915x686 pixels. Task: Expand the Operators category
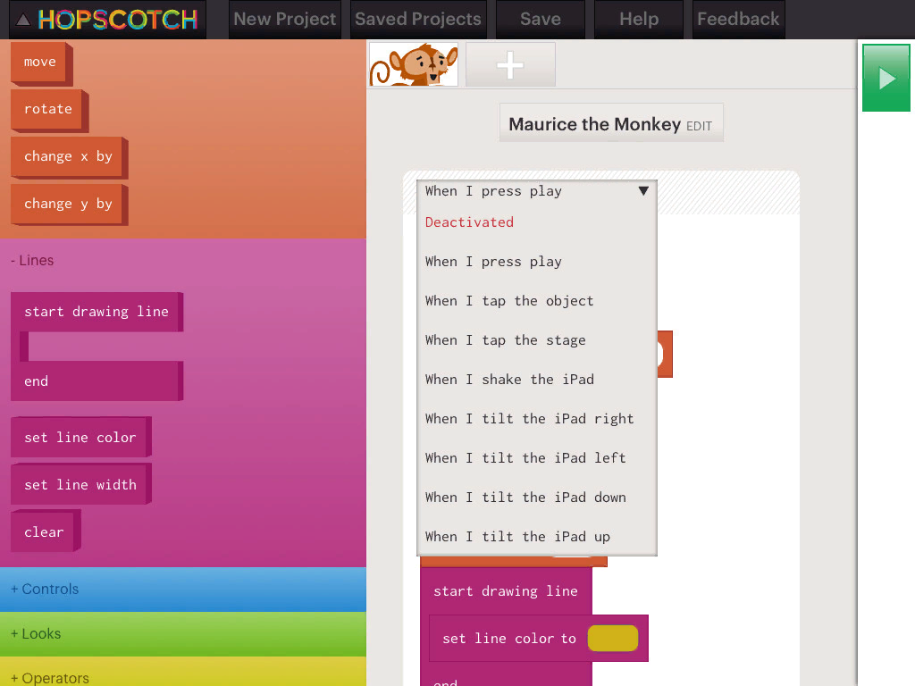[x=50, y=678]
